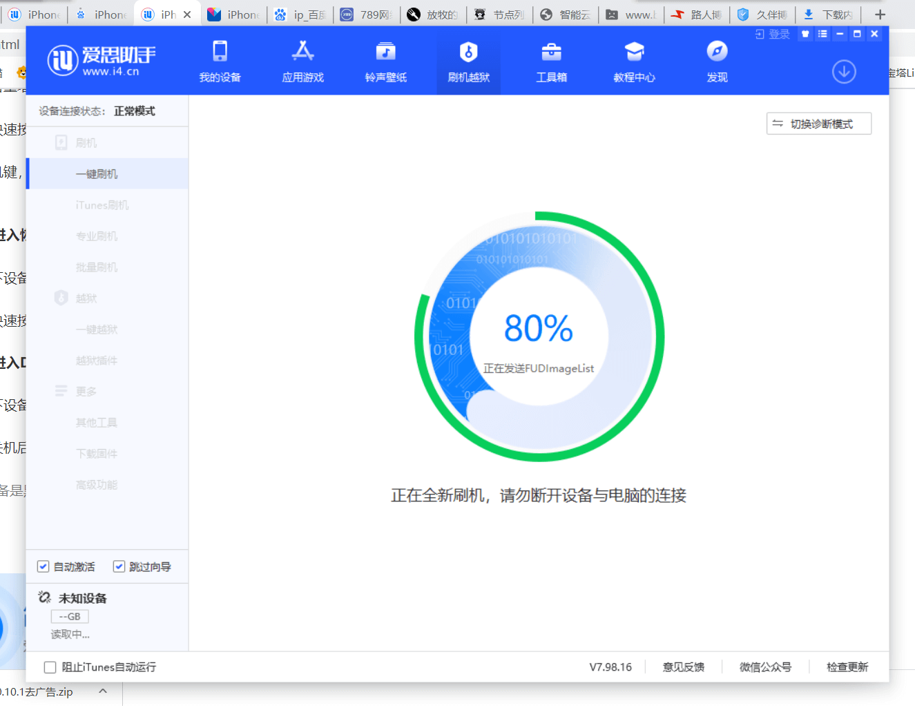Open 发现 compass icon

tap(717, 52)
